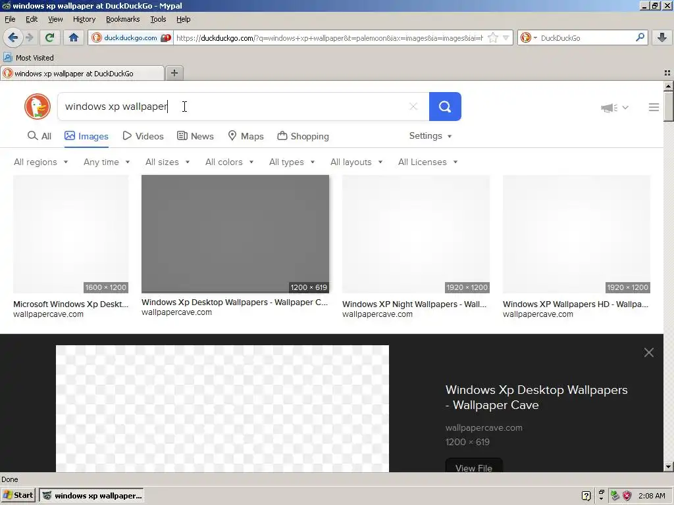Click the search bar magnifier icon
Viewport: 674px width, 505px height.
(640, 37)
